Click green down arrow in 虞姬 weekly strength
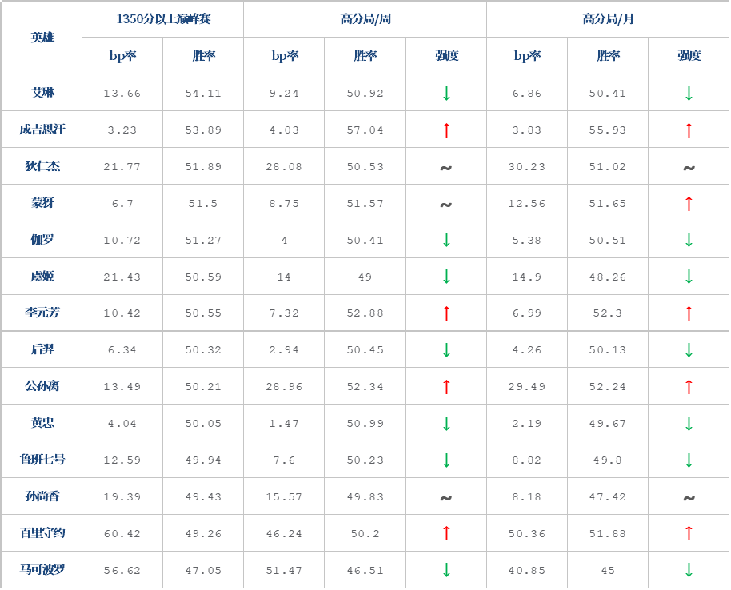731x590 pixels. (446, 277)
